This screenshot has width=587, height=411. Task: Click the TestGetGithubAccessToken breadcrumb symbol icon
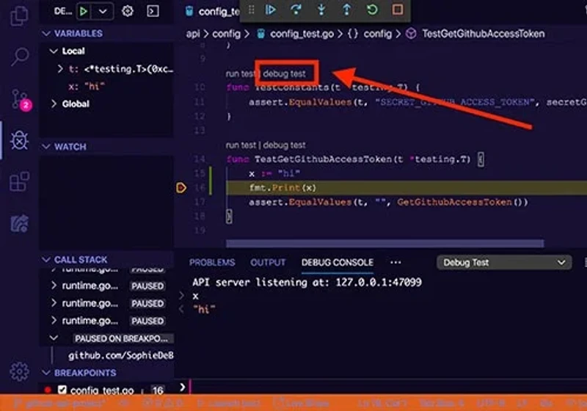click(411, 34)
